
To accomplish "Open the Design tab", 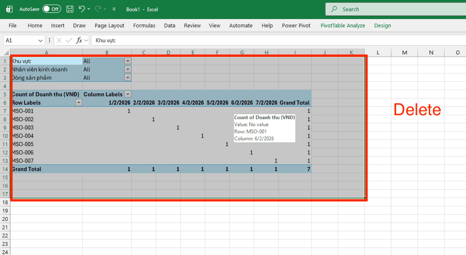I will coord(383,26).
